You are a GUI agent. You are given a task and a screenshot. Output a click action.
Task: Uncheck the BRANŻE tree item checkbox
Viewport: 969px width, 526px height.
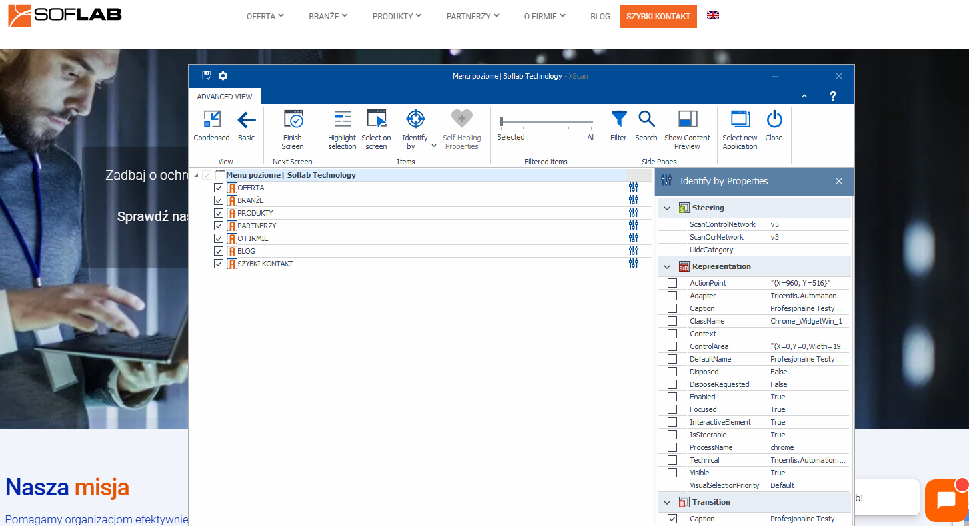[219, 200]
